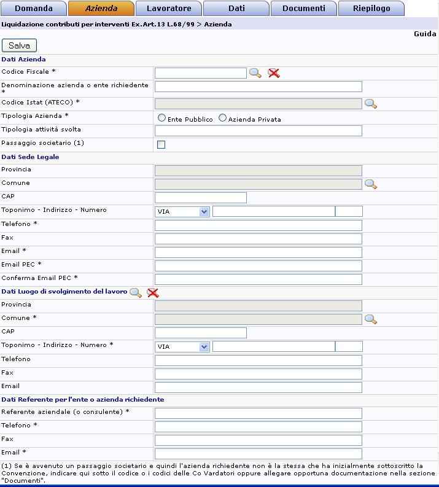Click the red X beside Dati Luogo di svolgimento
This screenshot has width=439, height=487.
[x=153, y=292]
